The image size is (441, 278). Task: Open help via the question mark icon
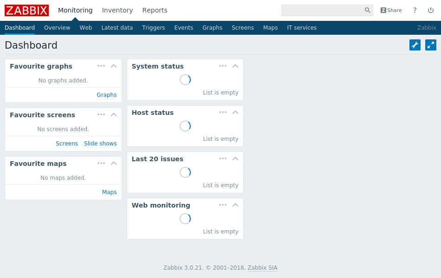pos(415,10)
